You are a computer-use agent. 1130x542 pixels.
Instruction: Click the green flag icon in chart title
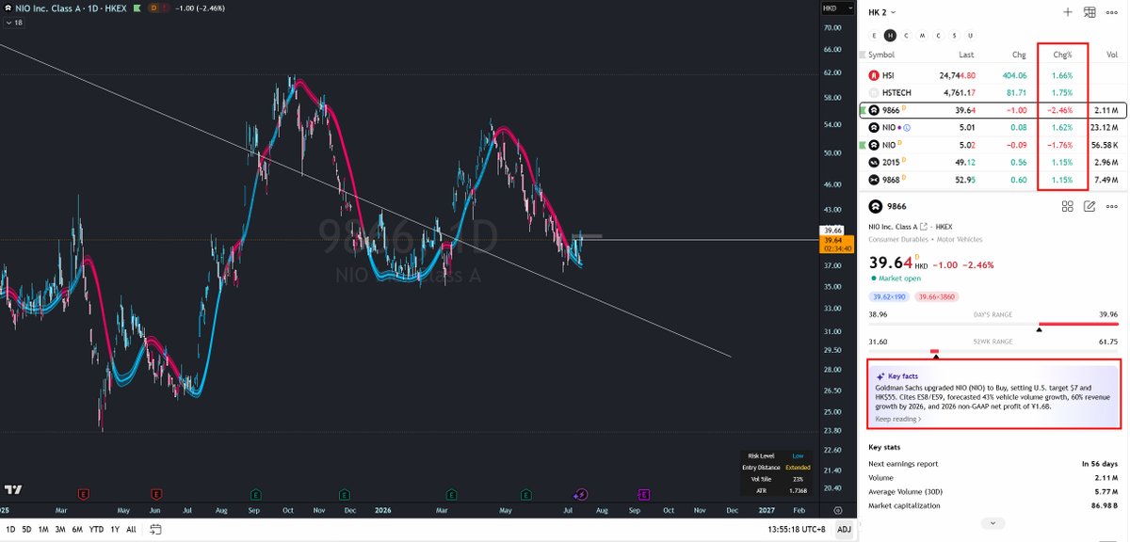[138, 8]
